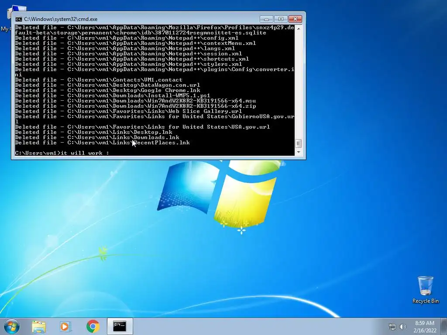
Task: Click the cmd.exe window title text
Action: coord(61,19)
